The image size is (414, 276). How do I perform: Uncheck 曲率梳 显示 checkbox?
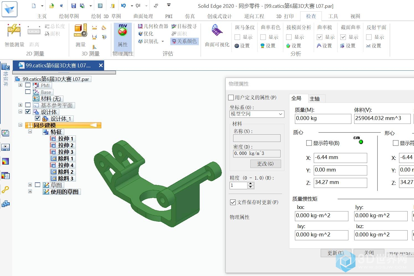click(320, 37)
